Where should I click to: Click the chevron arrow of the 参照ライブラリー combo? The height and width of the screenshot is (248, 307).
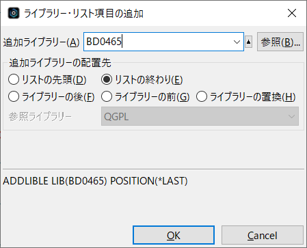click(x=291, y=117)
